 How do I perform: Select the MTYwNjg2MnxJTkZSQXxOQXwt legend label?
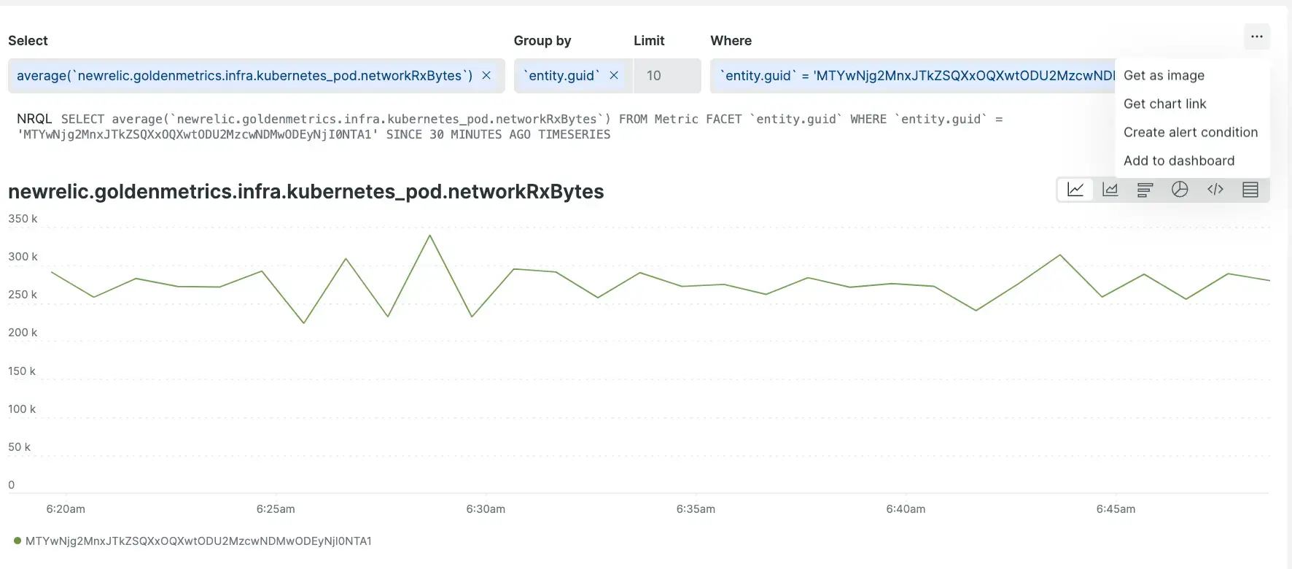[x=198, y=541]
